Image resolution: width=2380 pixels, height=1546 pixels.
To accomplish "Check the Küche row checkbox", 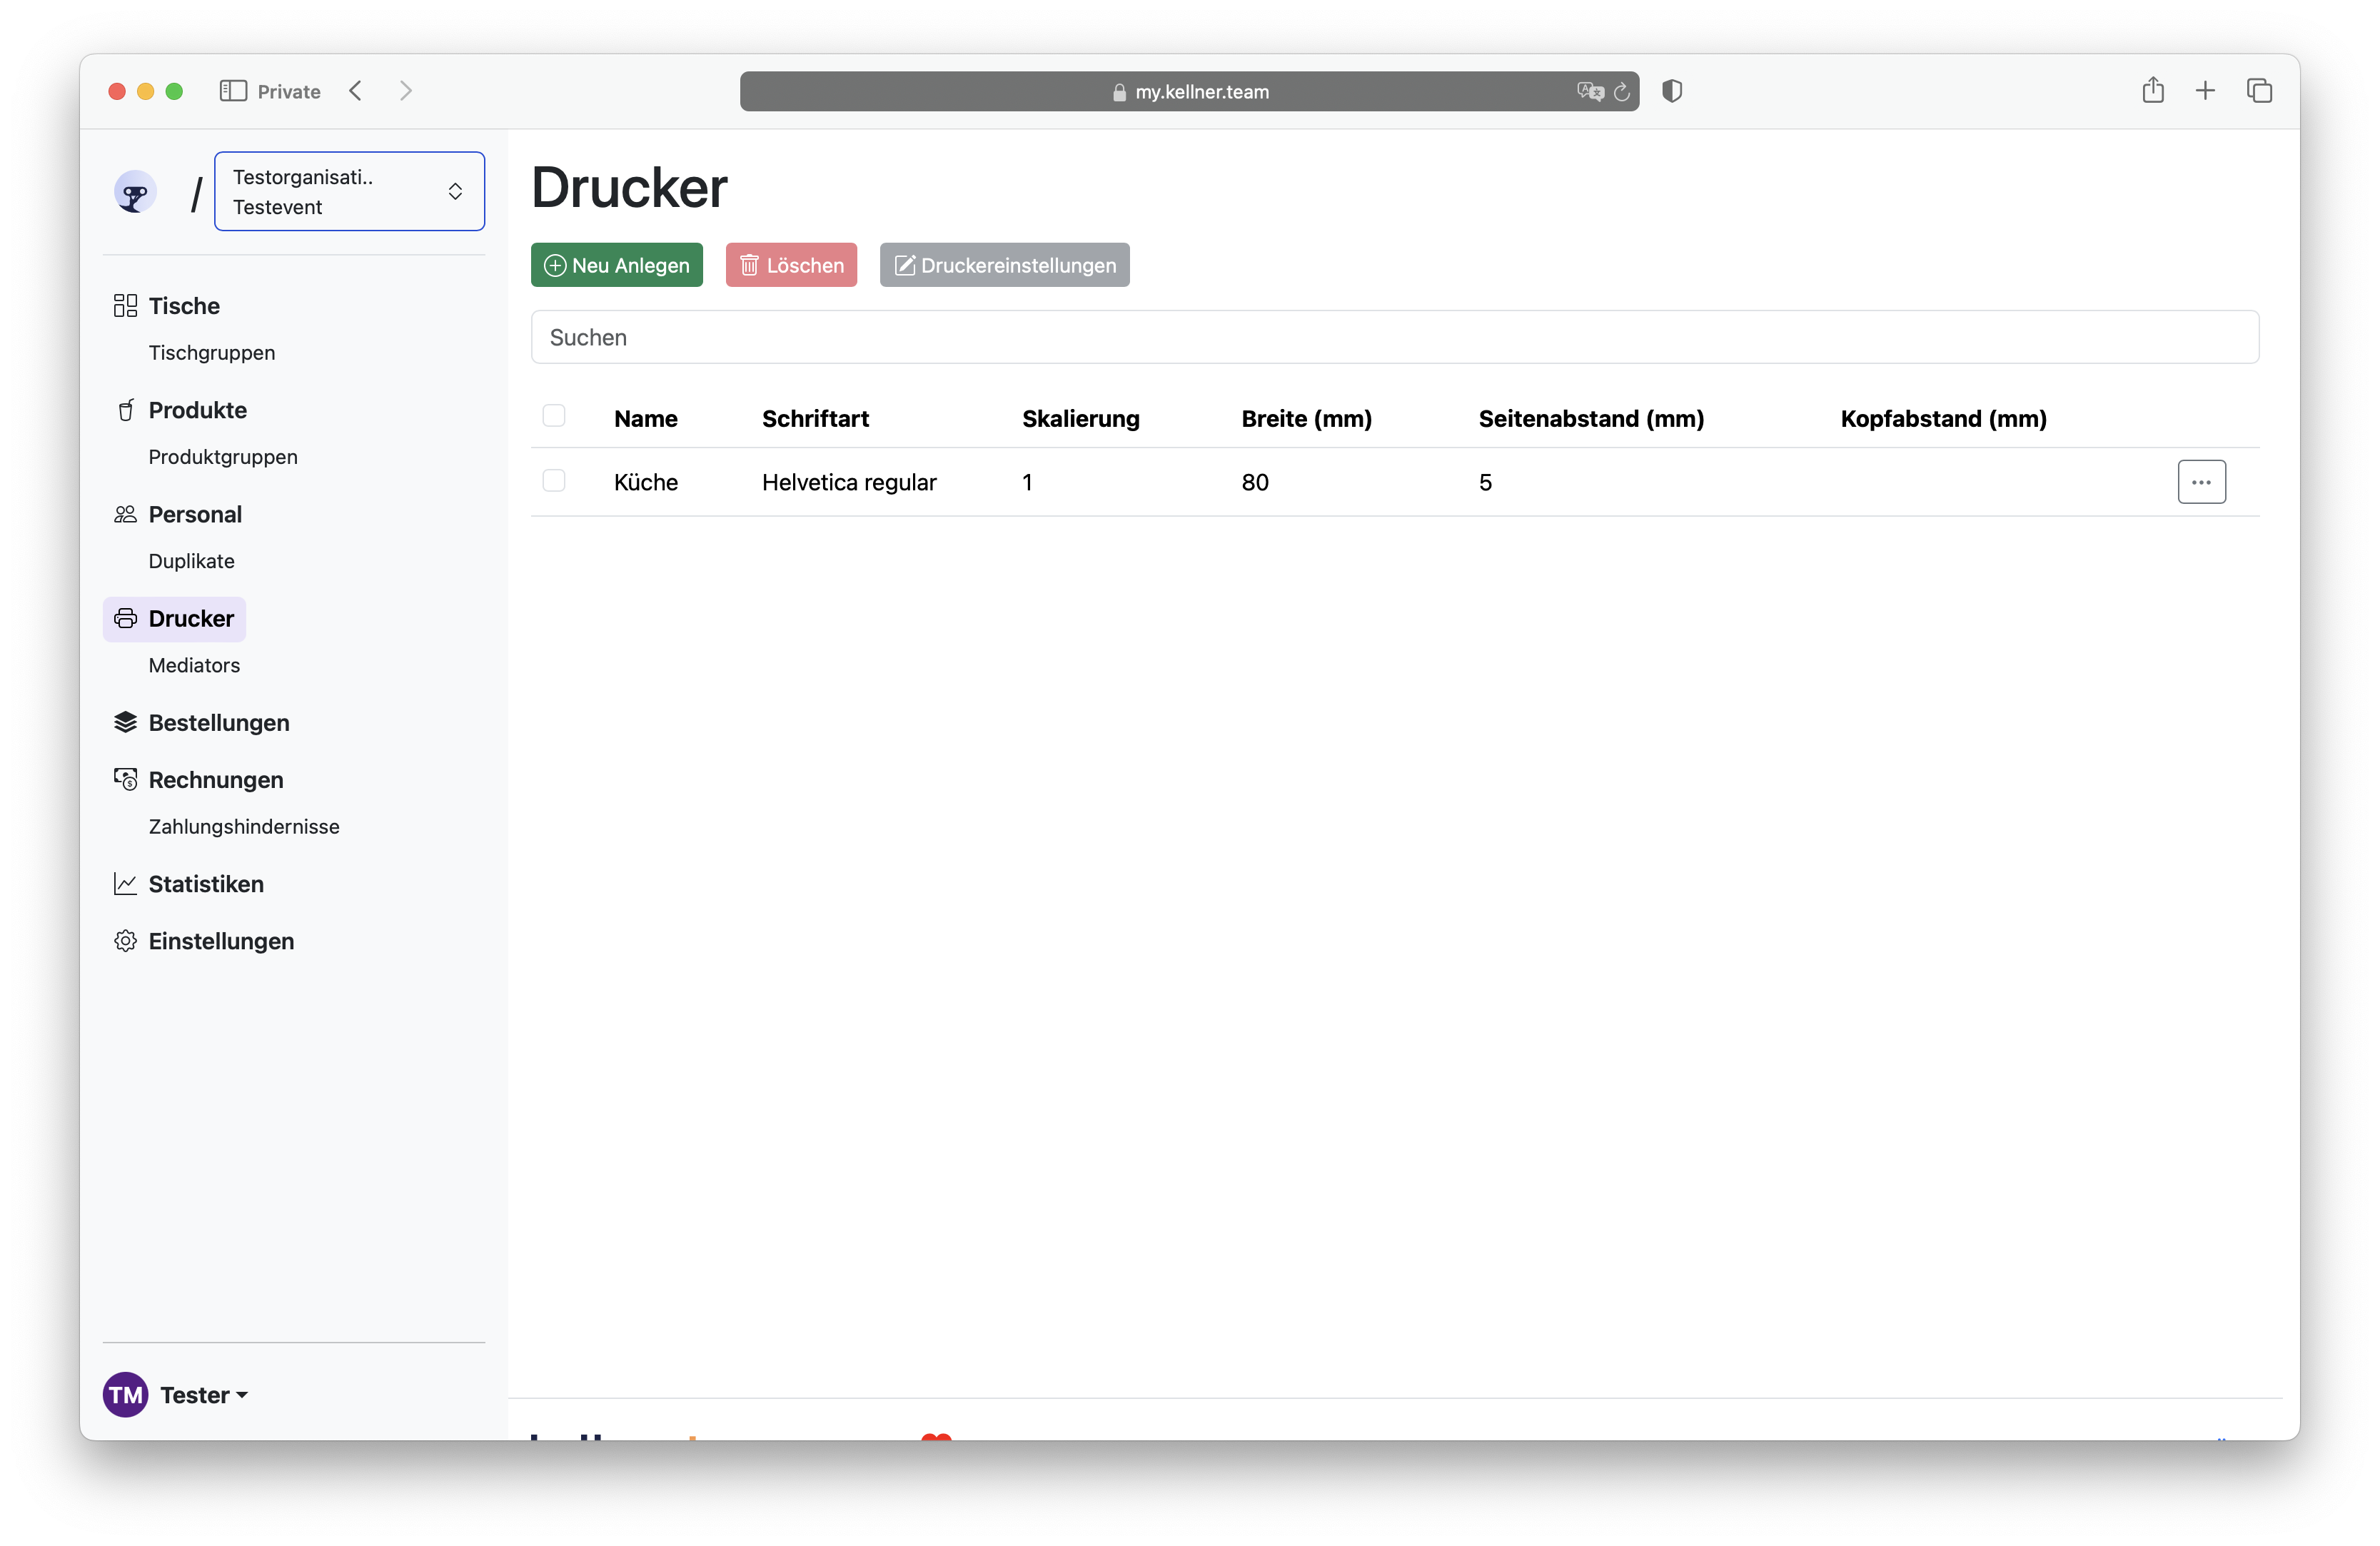I will point(554,481).
